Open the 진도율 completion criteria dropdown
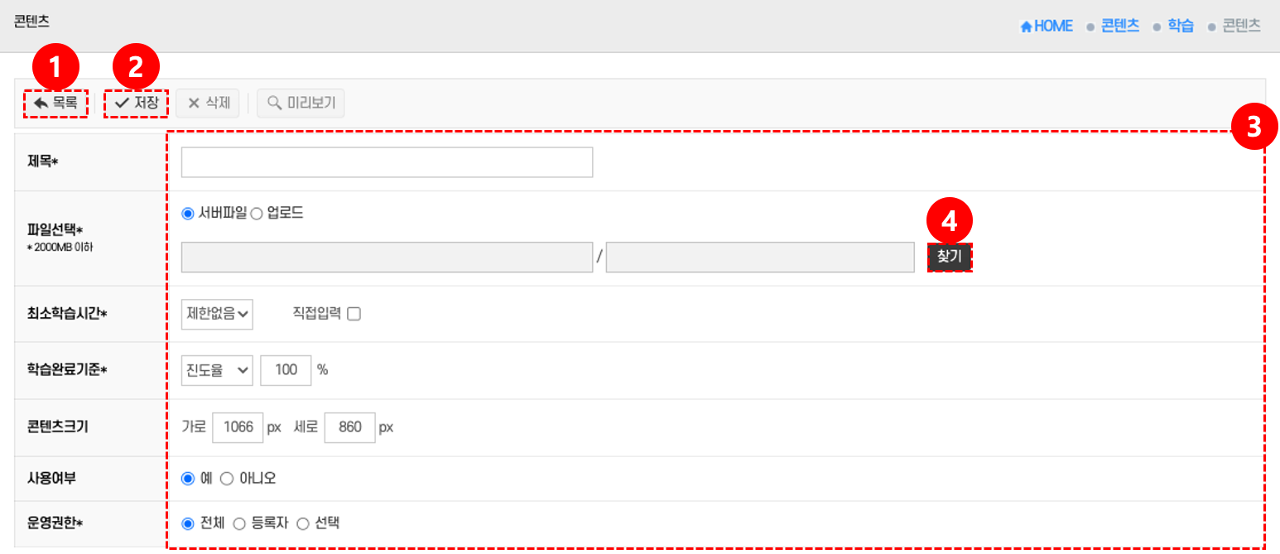This screenshot has width=1280, height=554. (217, 370)
